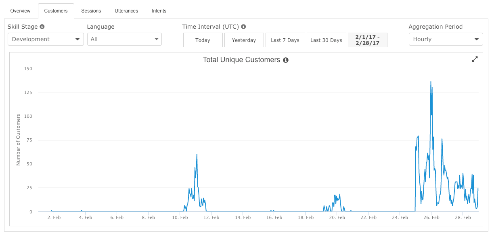
Task: Open the Development skill stage selector
Action: point(46,39)
